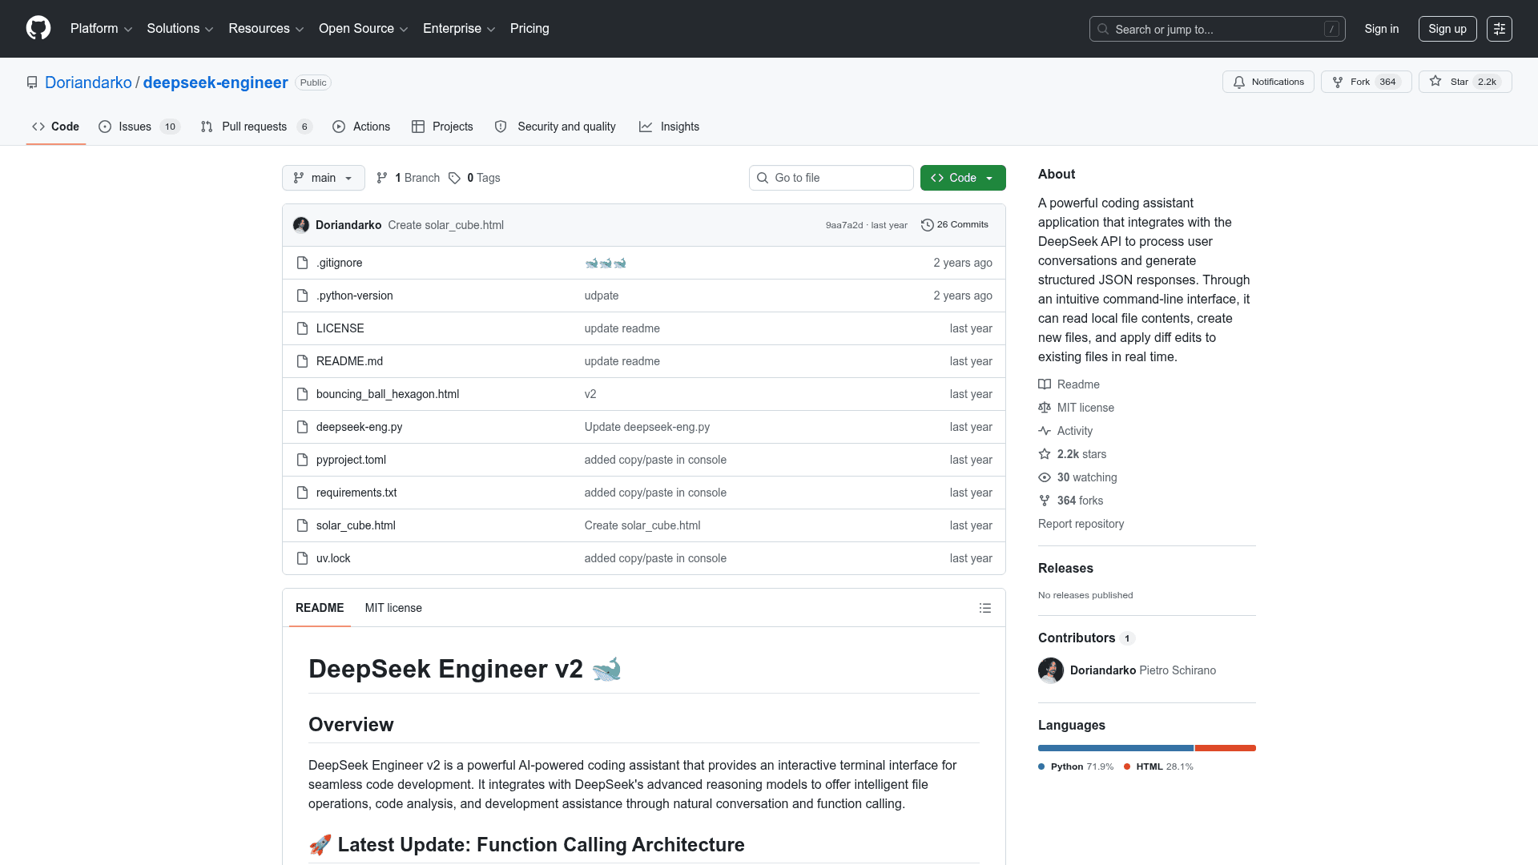The height and width of the screenshot is (865, 1538).
Task: Select the README tab
Action: (x=320, y=608)
